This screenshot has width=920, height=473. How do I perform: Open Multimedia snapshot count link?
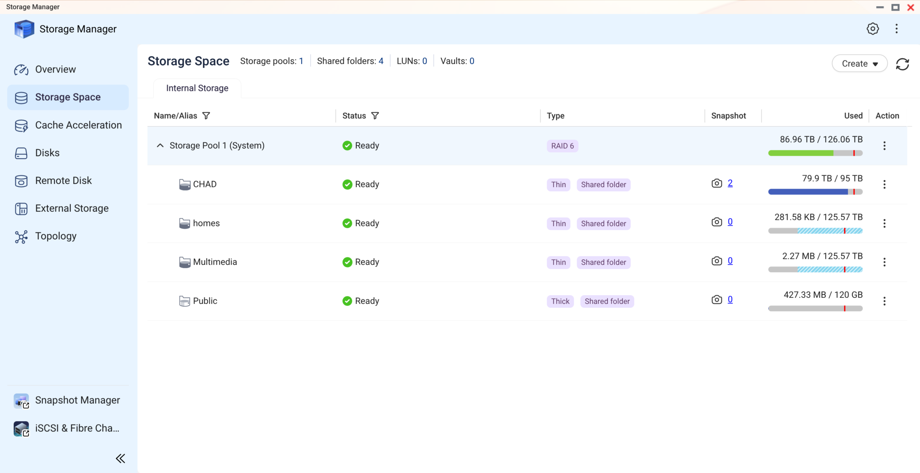click(x=730, y=261)
